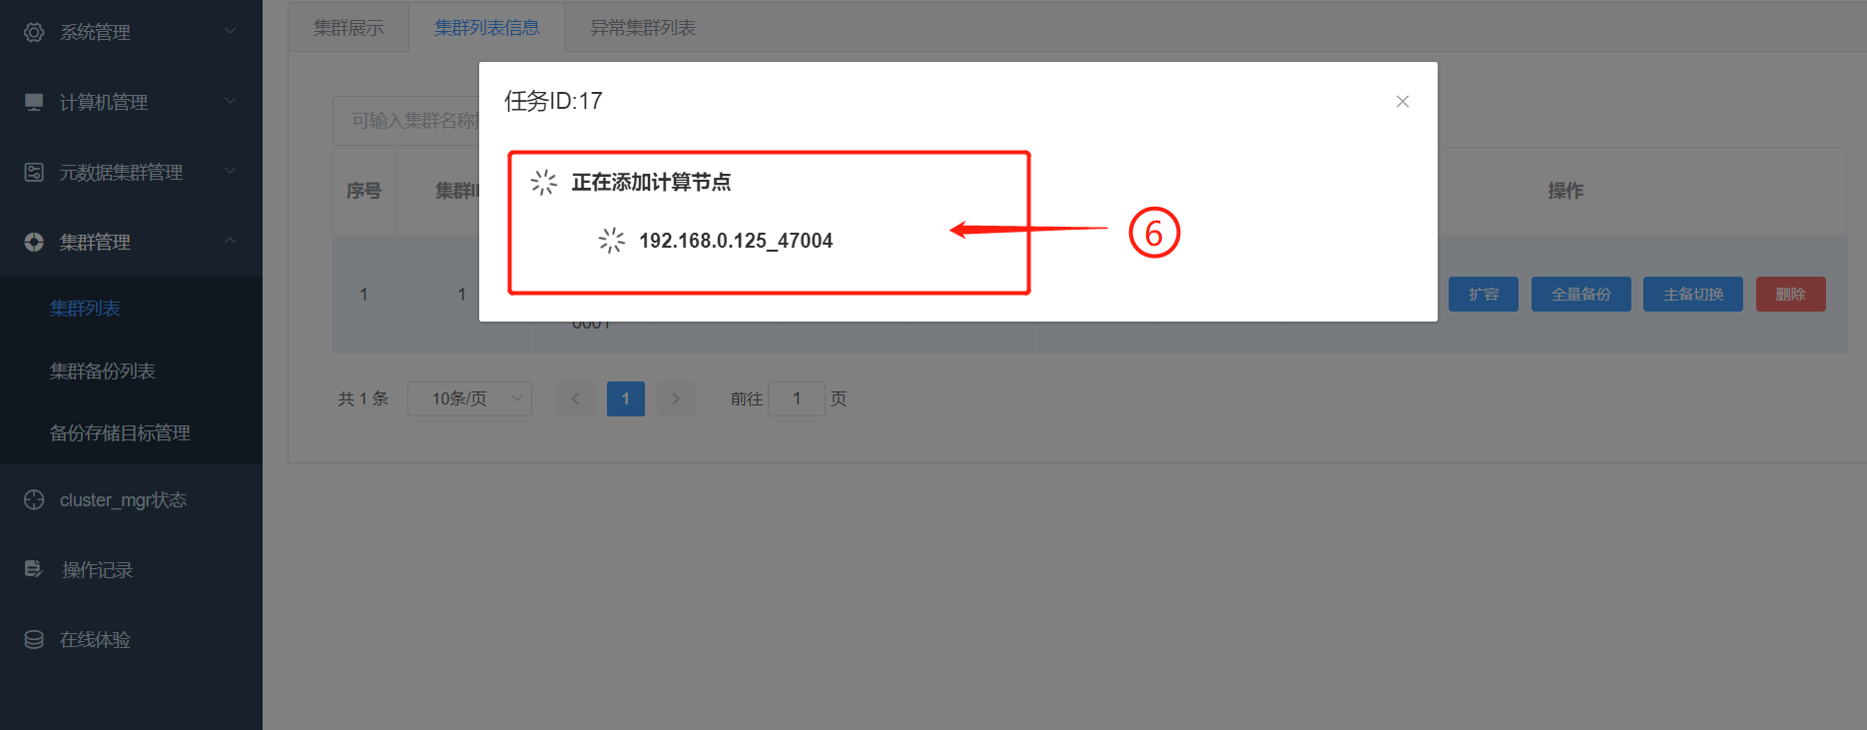Click the 计算机管理 monitor icon
The width and height of the screenshot is (1867, 730).
(34, 102)
